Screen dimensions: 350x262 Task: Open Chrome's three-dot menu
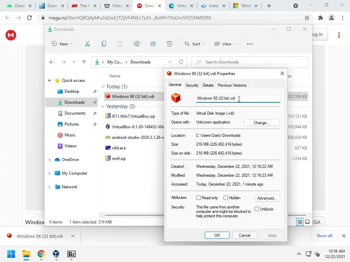(342, 18)
